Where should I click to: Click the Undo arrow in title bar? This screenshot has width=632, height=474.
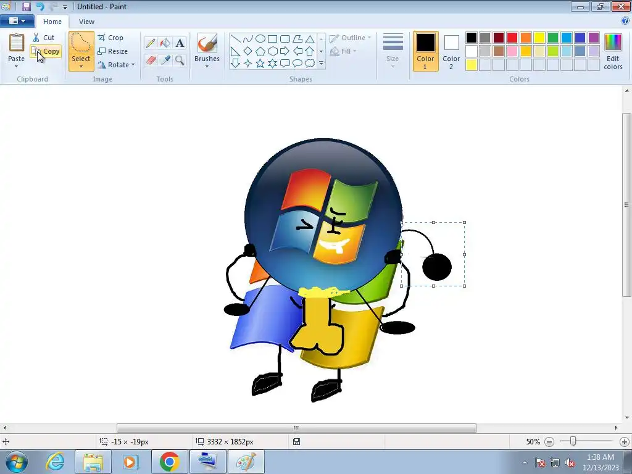click(40, 6)
